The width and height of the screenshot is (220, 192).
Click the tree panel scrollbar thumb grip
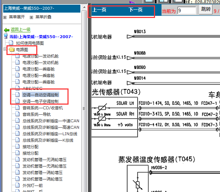click(84, 109)
